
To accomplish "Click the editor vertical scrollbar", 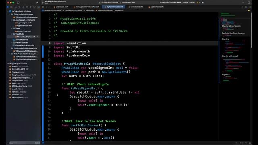I will [251, 31].
